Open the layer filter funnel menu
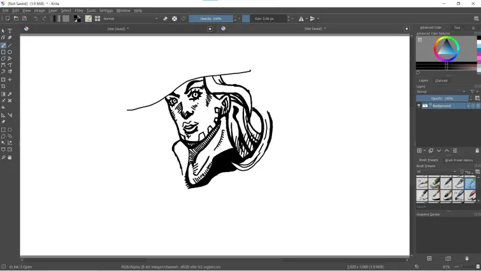 [x=472, y=91]
